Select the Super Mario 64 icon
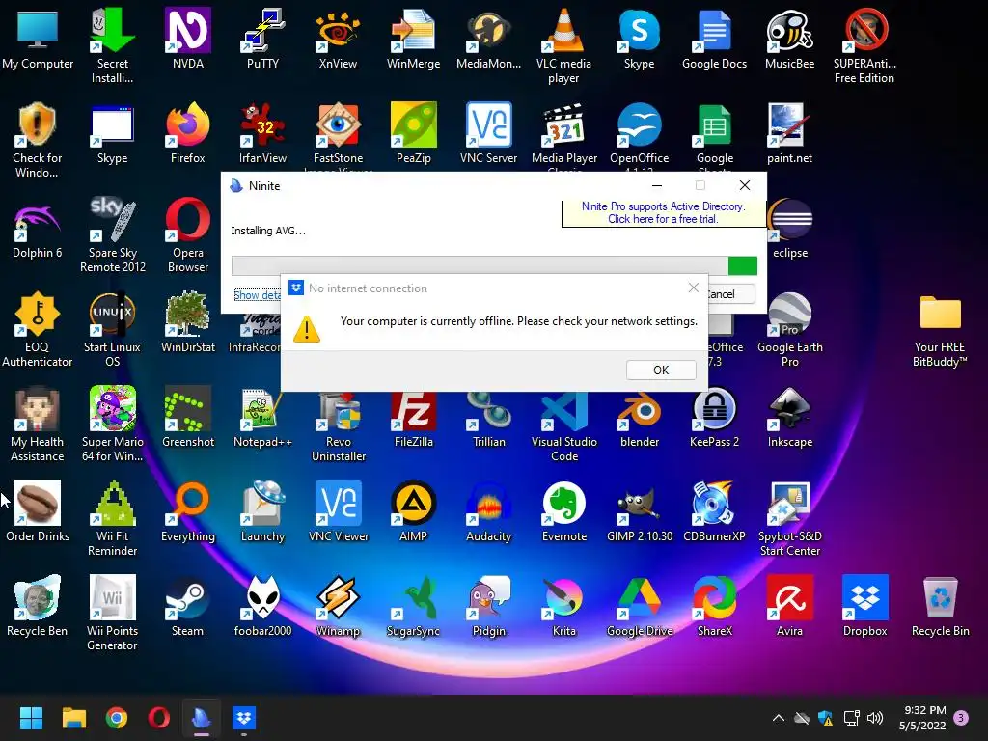This screenshot has height=741, width=988. 113,424
